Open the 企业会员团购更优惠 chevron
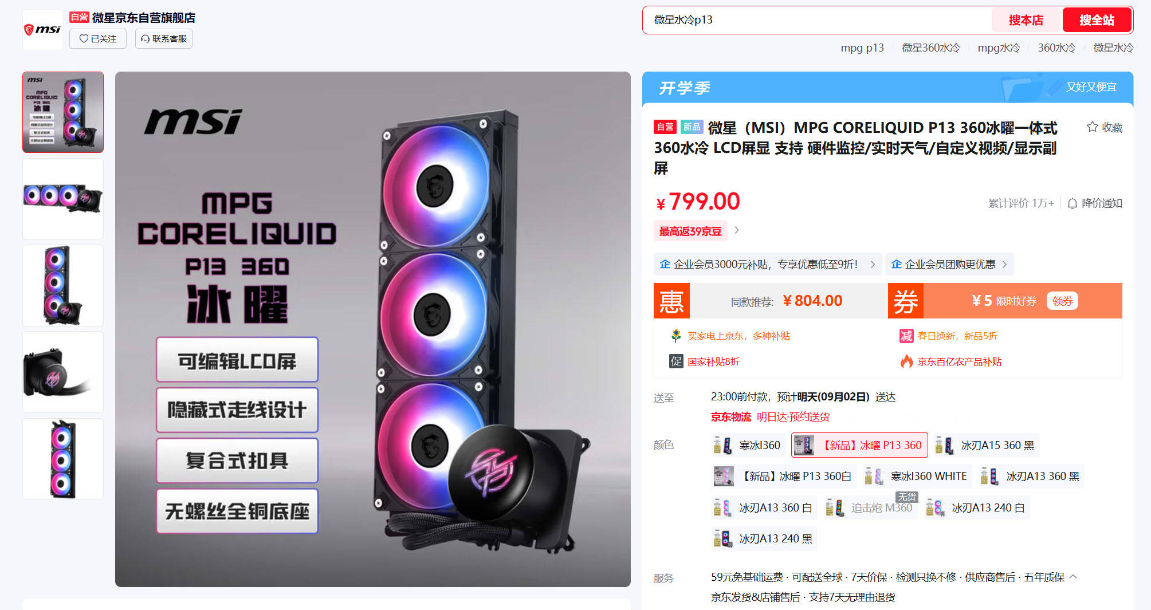Screen dimensions: 1151x610 (1004, 264)
